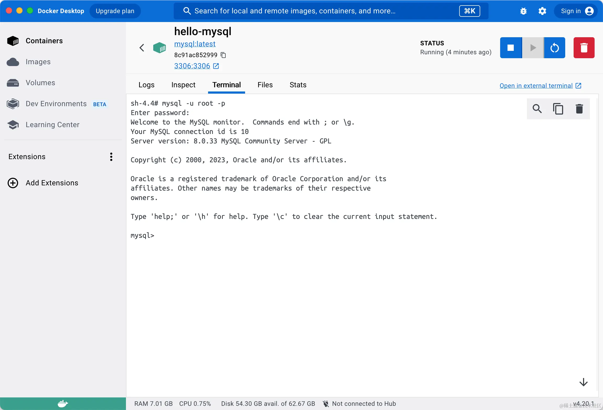Open troubleshoot via the bug icon
603x410 pixels.
click(x=523, y=11)
